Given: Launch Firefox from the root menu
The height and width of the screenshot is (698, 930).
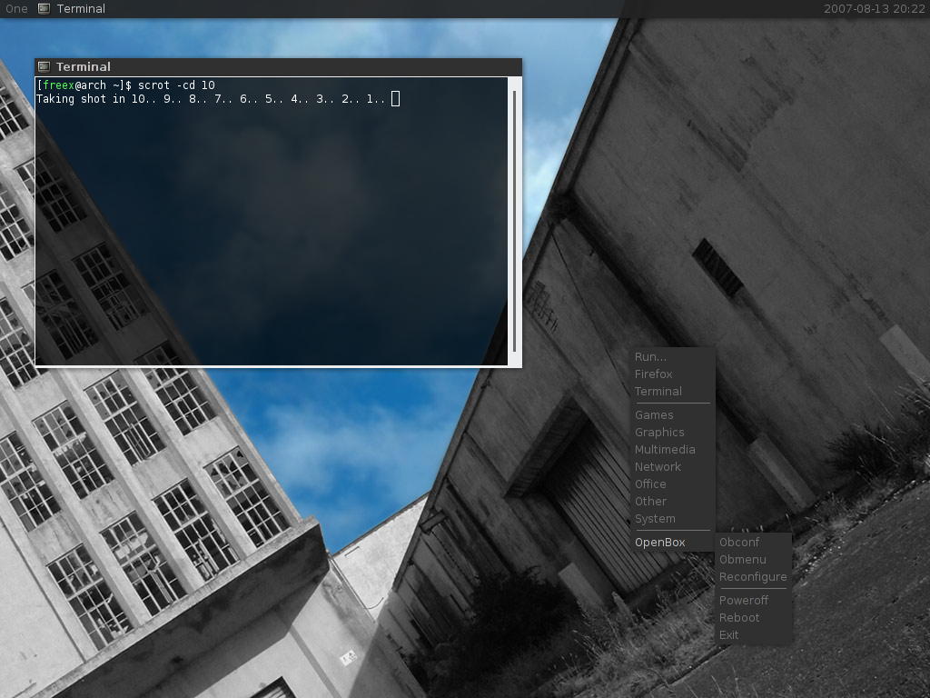Looking at the screenshot, I should click(x=672, y=374).
